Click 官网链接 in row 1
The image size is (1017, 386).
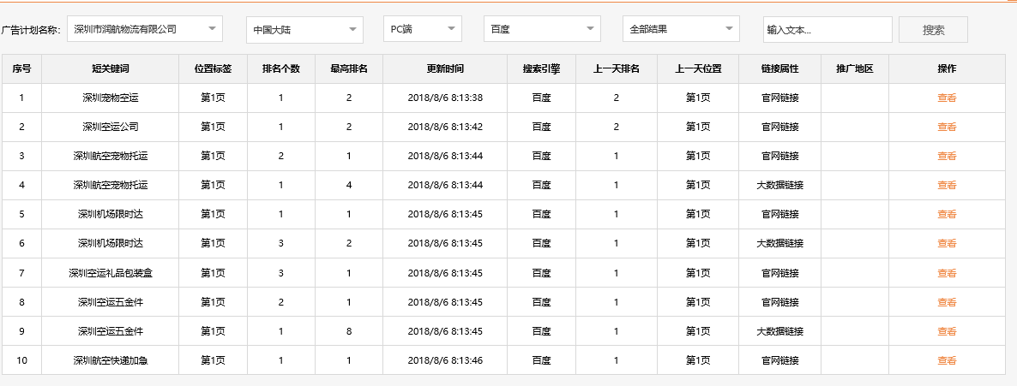pyautogui.click(x=779, y=98)
